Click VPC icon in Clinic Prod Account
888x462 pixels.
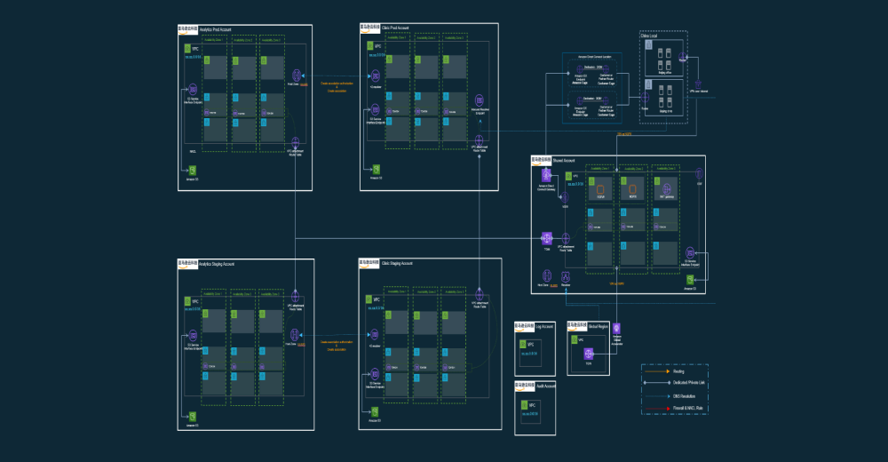370,46
